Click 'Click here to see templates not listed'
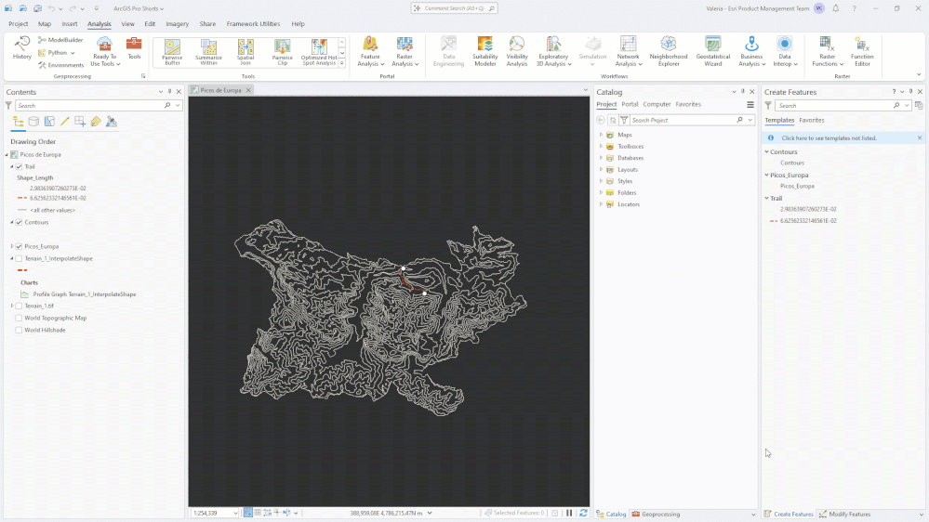Viewport: 929px width, 522px height. point(829,137)
